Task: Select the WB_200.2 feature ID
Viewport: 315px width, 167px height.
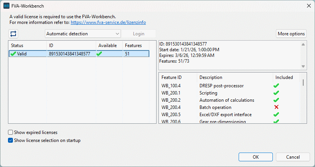Action: pos(171,100)
